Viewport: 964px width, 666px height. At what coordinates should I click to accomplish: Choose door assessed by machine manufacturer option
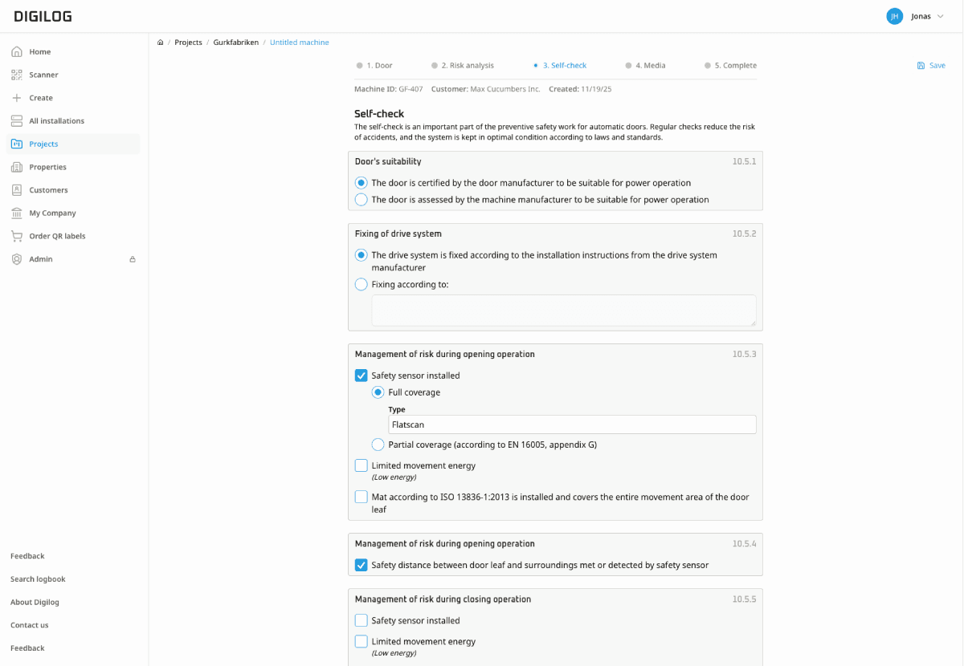pyautogui.click(x=361, y=199)
